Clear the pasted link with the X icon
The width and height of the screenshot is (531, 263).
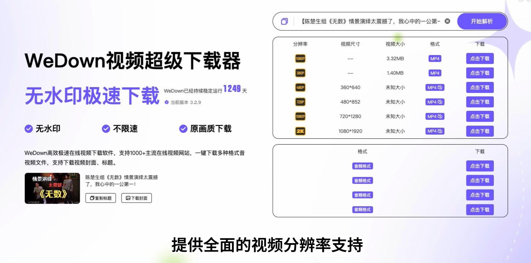point(447,21)
